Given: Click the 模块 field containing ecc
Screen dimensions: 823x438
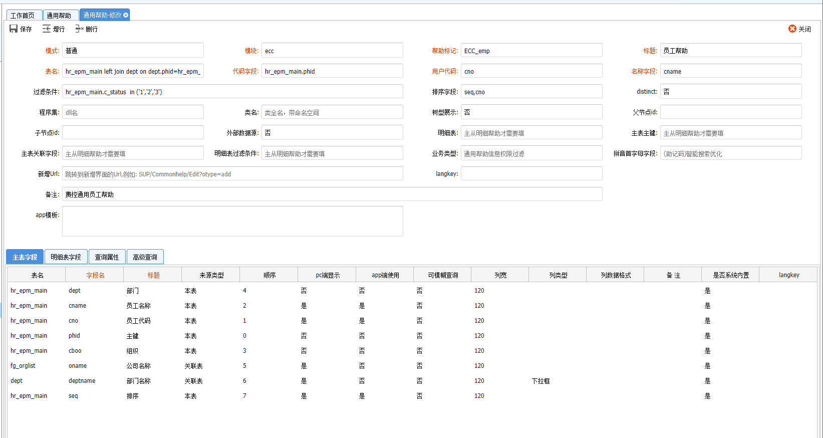Looking at the screenshot, I should [332, 50].
